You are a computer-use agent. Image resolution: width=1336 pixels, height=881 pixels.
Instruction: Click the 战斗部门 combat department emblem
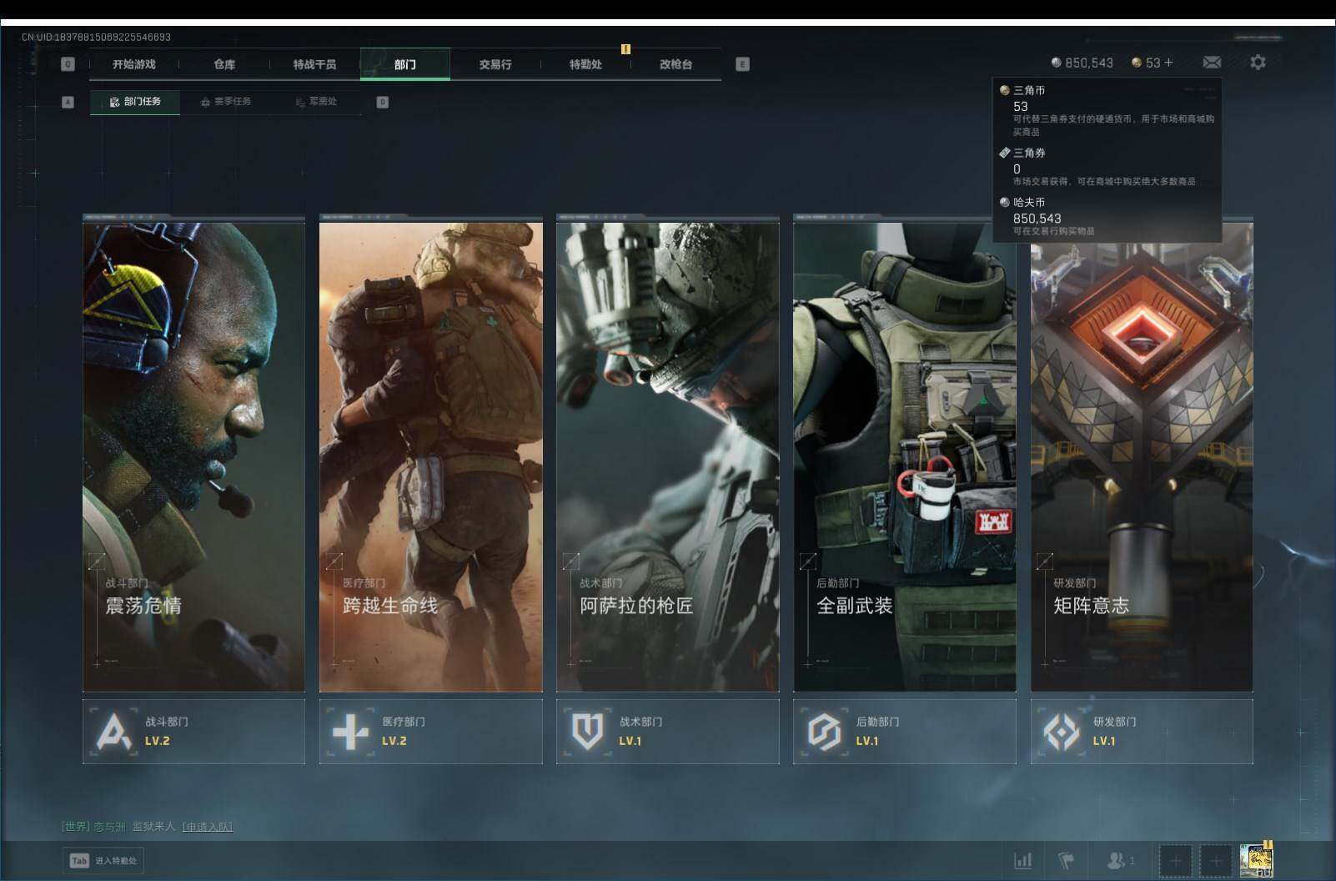pos(114,732)
